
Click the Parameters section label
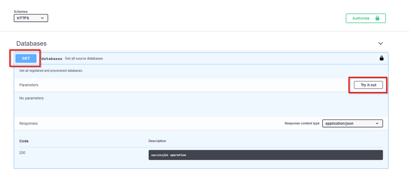(x=29, y=85)
